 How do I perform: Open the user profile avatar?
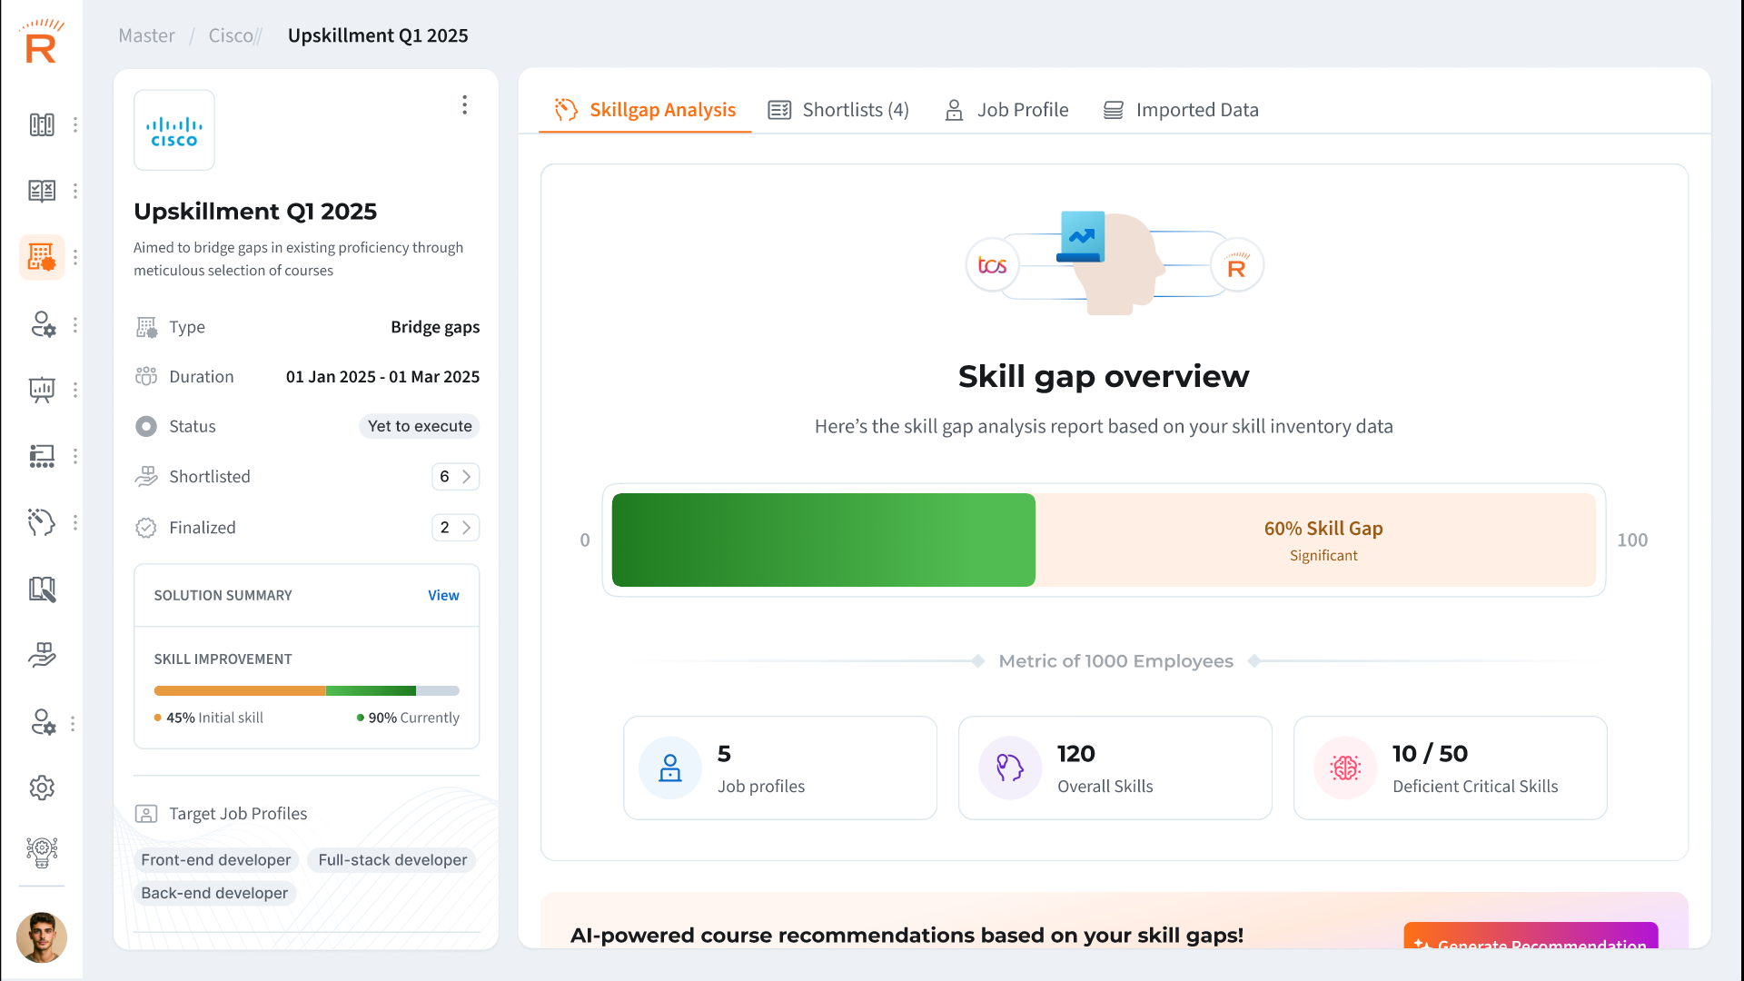(42, 937)
